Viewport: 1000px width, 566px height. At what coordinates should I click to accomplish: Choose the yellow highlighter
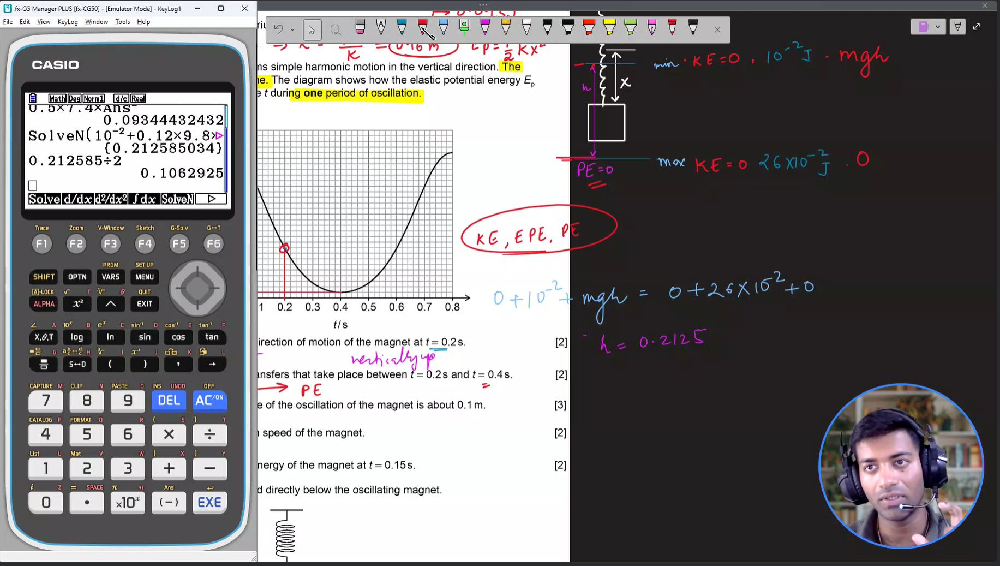point(609,27)
